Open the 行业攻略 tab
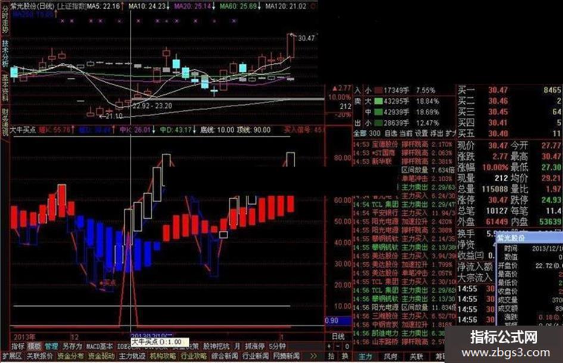Viewport: 563px width, 363px height. (x=194, y=356)
